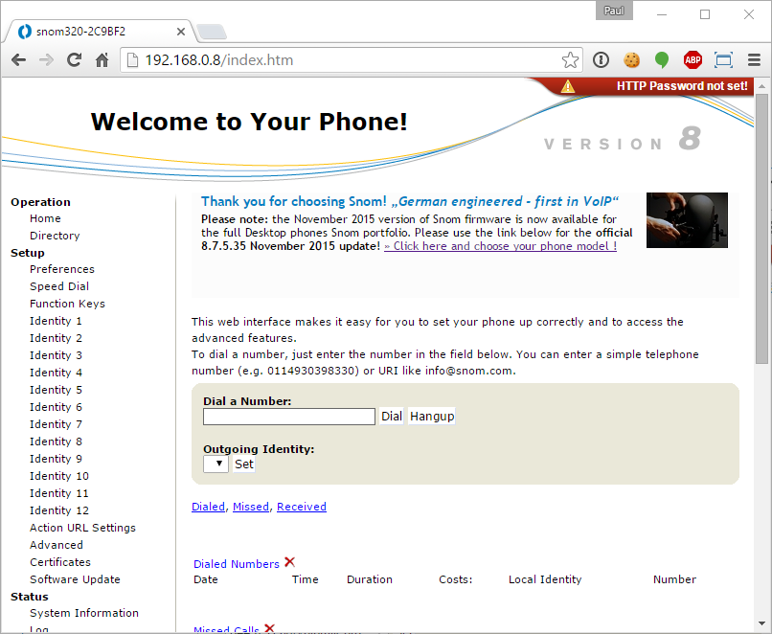Delete Dialed Numbers list with red X
Viewport: 772px width, 634px height.
click(x=289, y=562)
